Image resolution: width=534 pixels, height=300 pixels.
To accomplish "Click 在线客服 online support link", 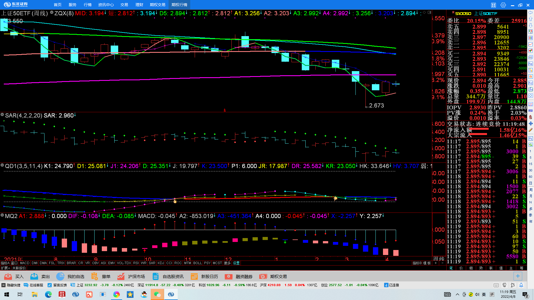I will click(x=34, y=285).
